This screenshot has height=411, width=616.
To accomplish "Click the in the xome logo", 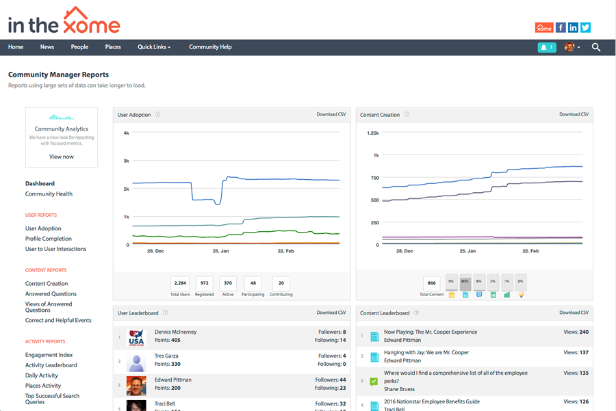I will (64, 21).
